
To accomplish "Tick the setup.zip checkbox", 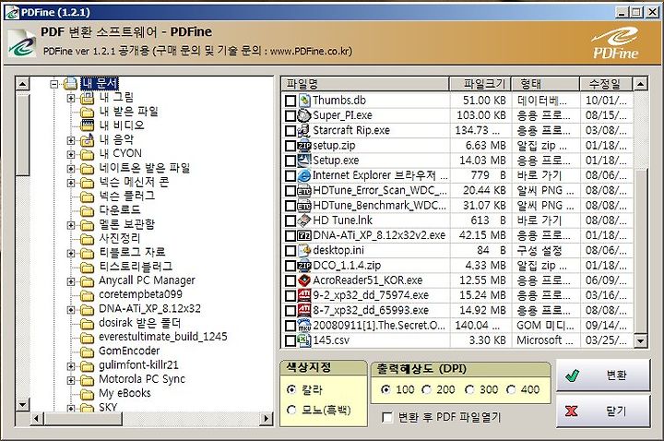I will click(x=290, y=146).
